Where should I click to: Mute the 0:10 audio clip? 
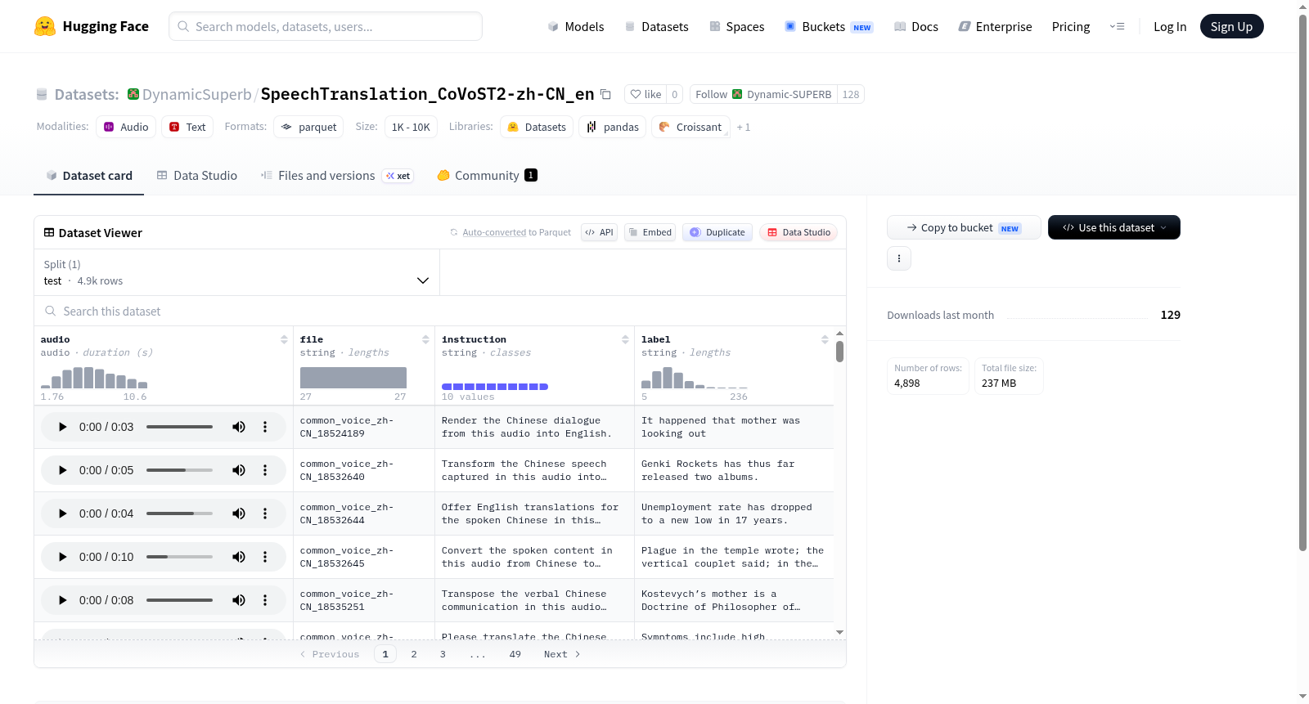click(239, 557)
